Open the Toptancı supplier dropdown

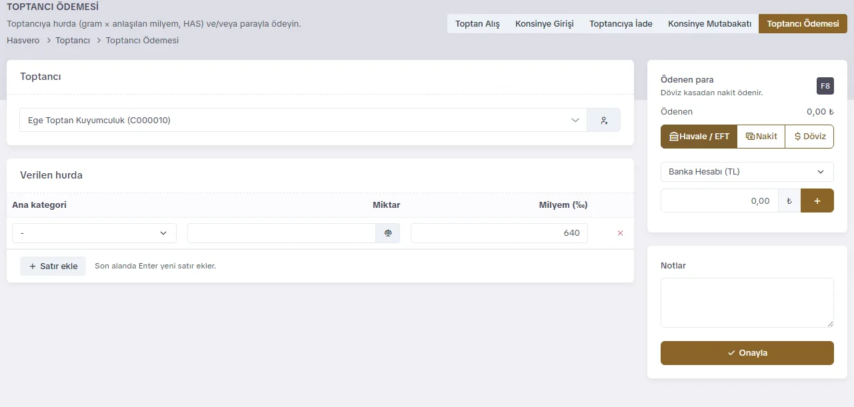pos(303,121)
